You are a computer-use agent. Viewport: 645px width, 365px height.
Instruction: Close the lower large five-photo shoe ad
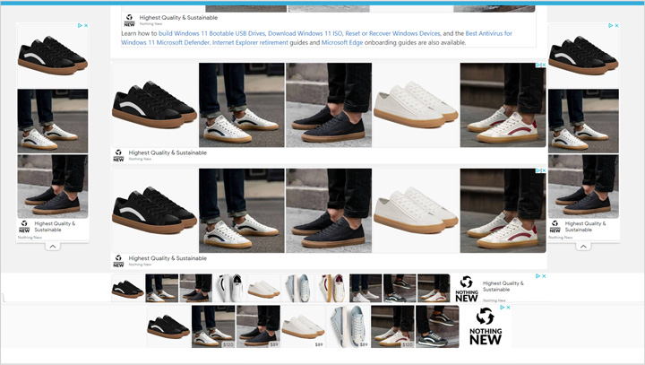click(x=544, y=170)
